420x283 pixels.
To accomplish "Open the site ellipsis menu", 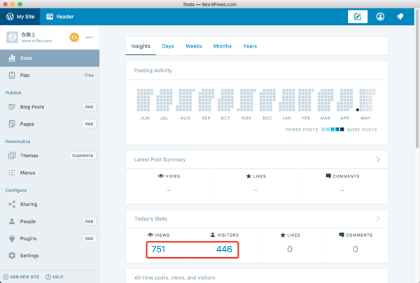I will [89, 37].
